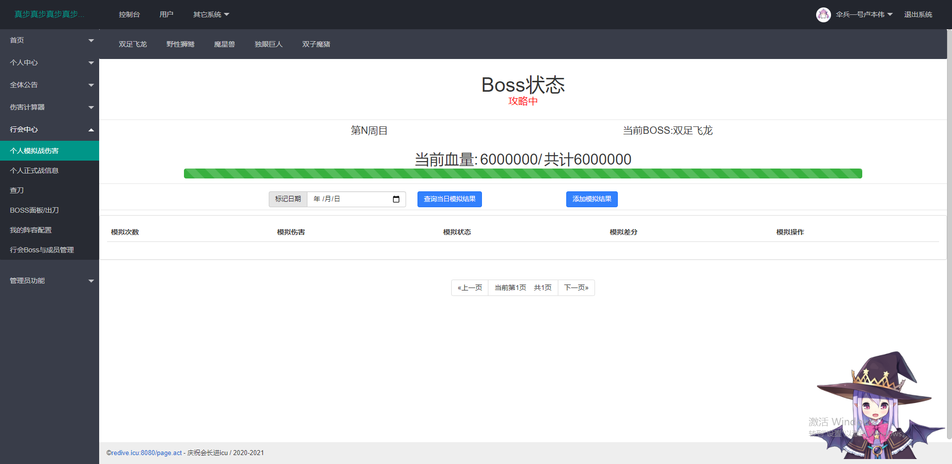Click the site logo text 真步真步真步
Image resolution: width=952 pixels, height=464 pixels.
coord(50,14)
